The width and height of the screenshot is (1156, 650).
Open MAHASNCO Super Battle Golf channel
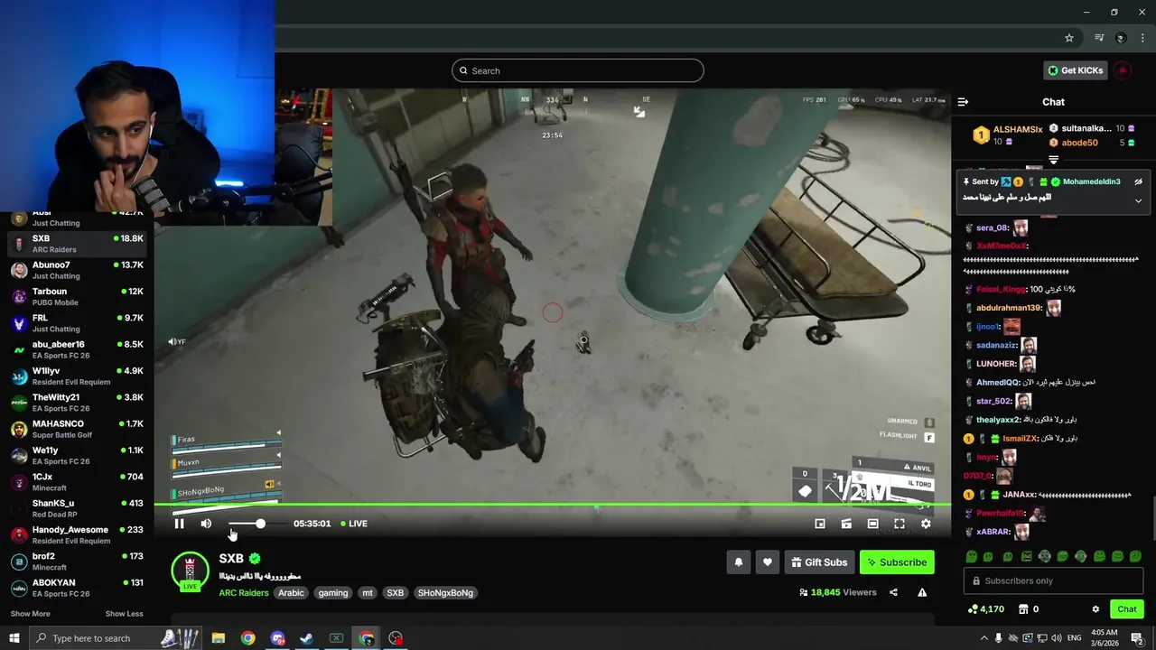[77, 429]
